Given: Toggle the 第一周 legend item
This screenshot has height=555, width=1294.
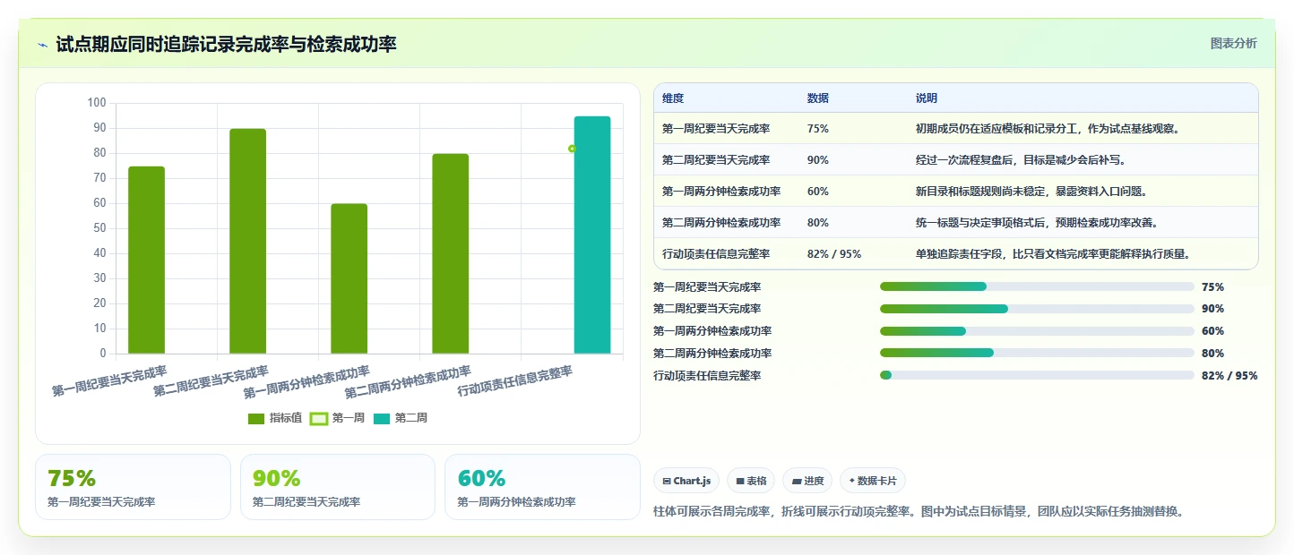Looking at the screenshot, I should [x=337, y=418].
